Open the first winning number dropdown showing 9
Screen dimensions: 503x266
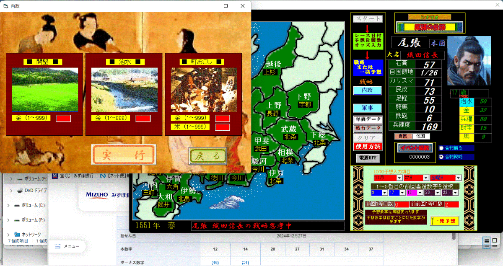[x=385, y=192]
